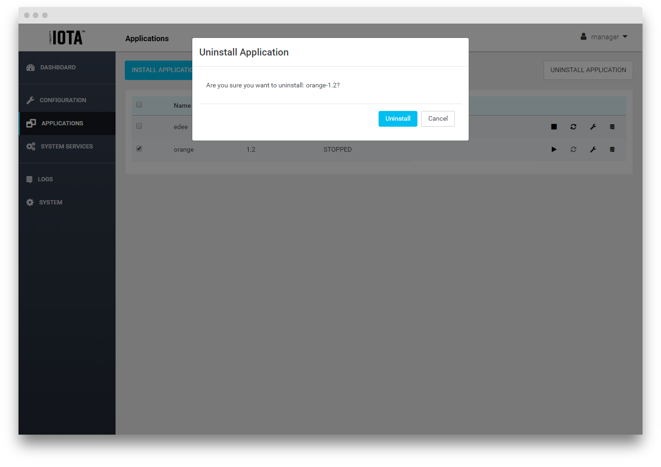This screenshot has width=661, height=467.
Task: Click the IOTA logo
Action: click(67, 37)
